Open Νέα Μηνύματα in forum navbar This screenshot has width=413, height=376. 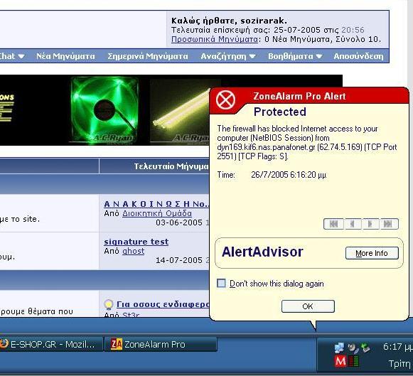tap(65, 56)
